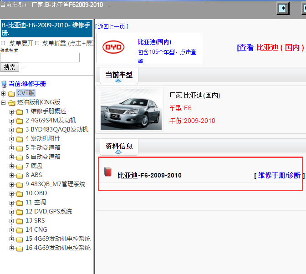This screenshot has height=274, width=306.
Task: Click folder icon for 8 ABS
Action: [x=20, y=176]
